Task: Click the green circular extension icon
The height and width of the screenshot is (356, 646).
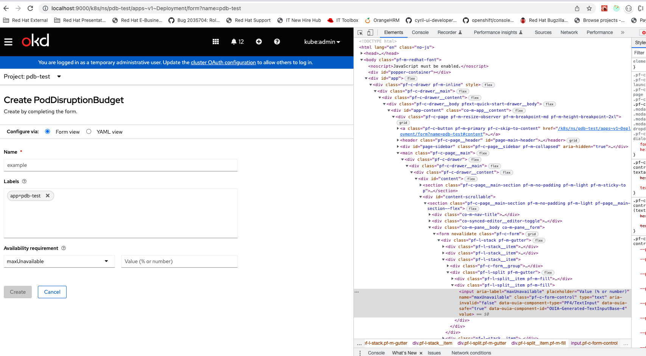Action: (616, 8)
